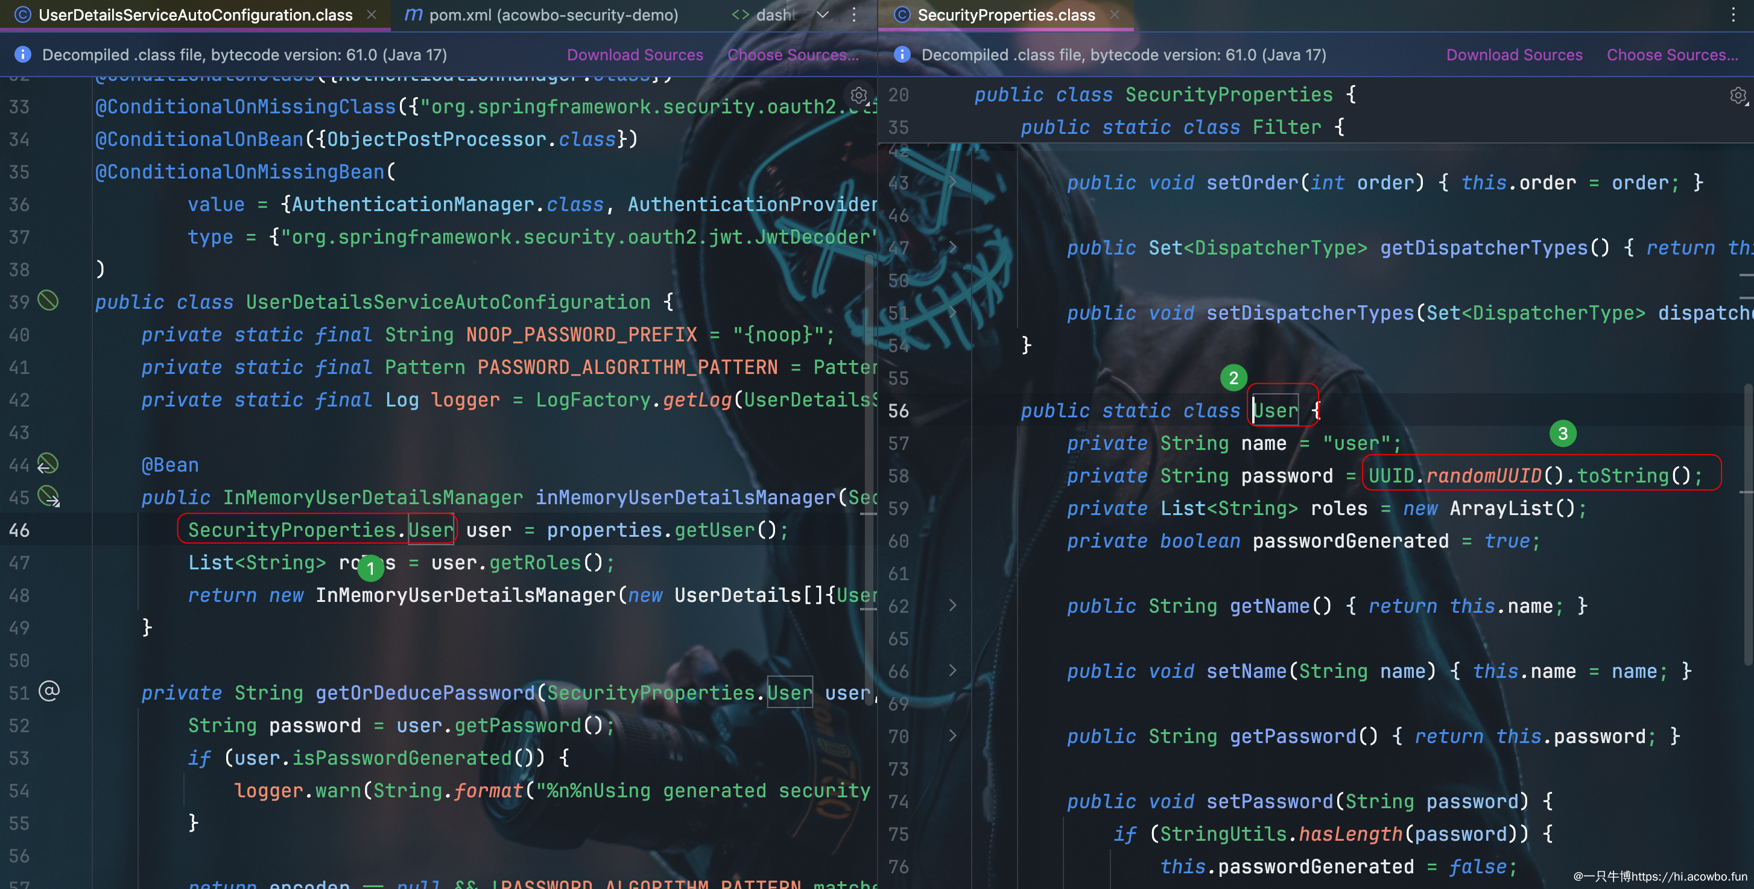This screenshot has height=889, width=1754.
Task: Close the UserDetailsServiceAutoConfiguration.class tab
Action: pyautogui.click(x=371, y=15)
